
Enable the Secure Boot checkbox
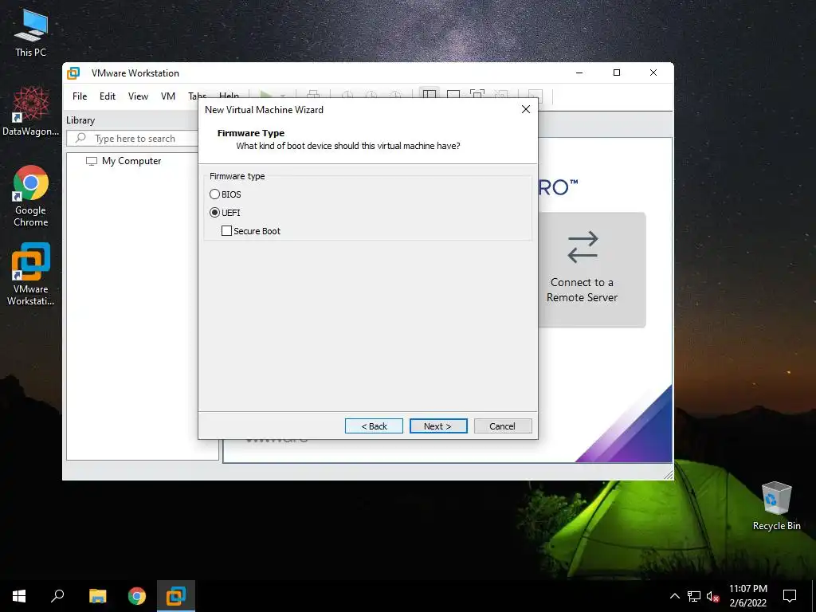[x=226, y=230]
